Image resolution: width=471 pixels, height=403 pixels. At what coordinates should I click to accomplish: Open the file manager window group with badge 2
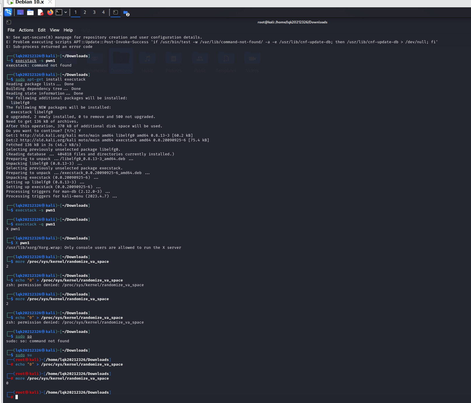126,13
